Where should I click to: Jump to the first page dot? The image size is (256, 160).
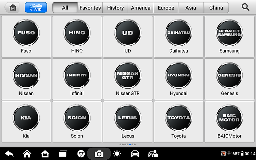(x=120, y=144)
